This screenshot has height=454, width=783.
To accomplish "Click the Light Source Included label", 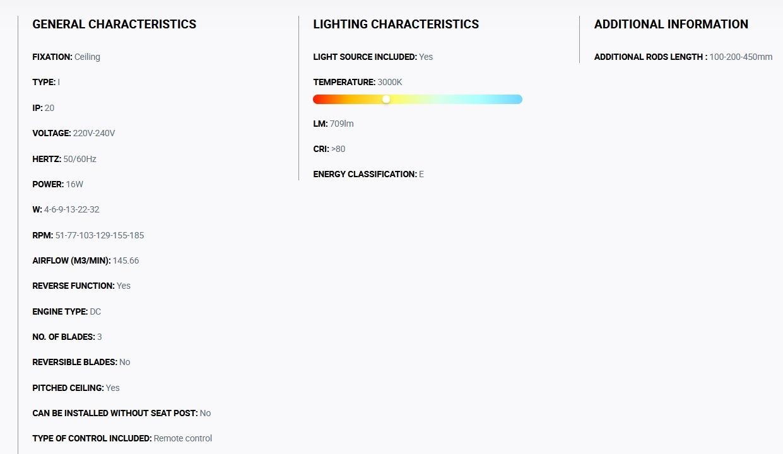I will click(365, 57).
